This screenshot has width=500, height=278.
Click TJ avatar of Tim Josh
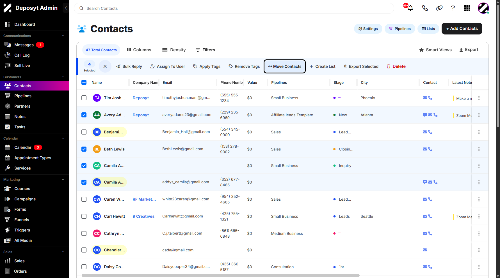97,98
